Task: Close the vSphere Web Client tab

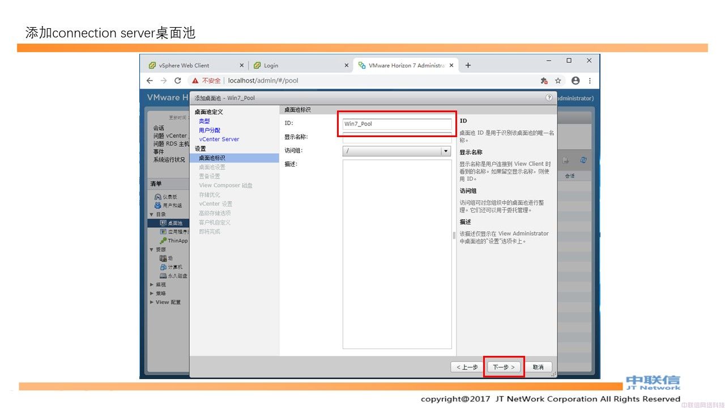Action: [242, 65]
